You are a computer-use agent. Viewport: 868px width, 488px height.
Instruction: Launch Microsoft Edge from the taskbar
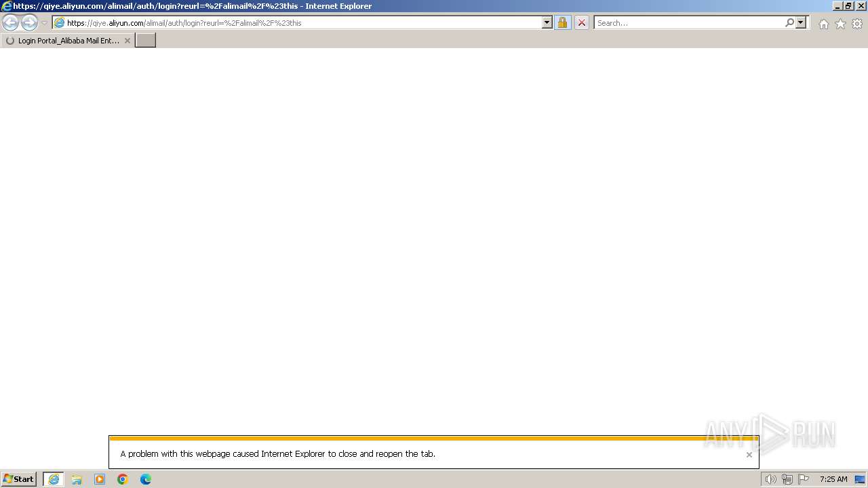[146, 479]
